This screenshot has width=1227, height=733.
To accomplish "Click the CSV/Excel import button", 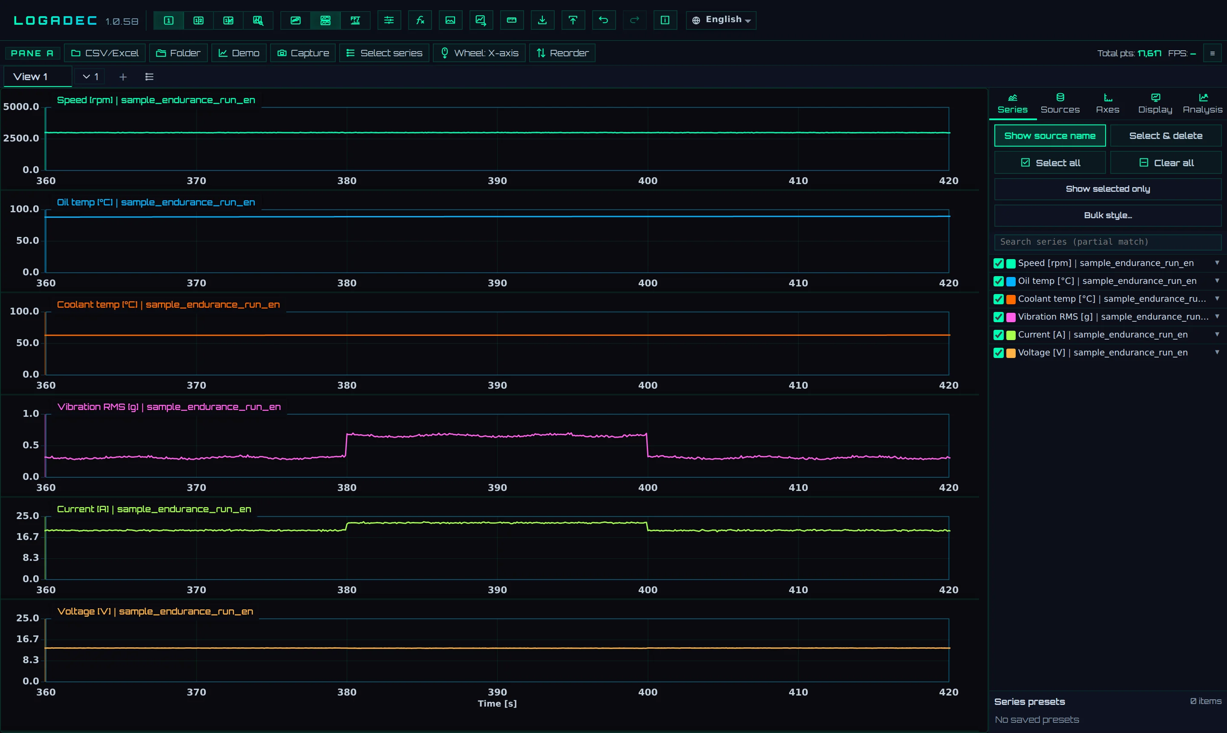I will pos(105,53).
